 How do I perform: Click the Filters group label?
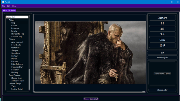click(x=12, y=39)
